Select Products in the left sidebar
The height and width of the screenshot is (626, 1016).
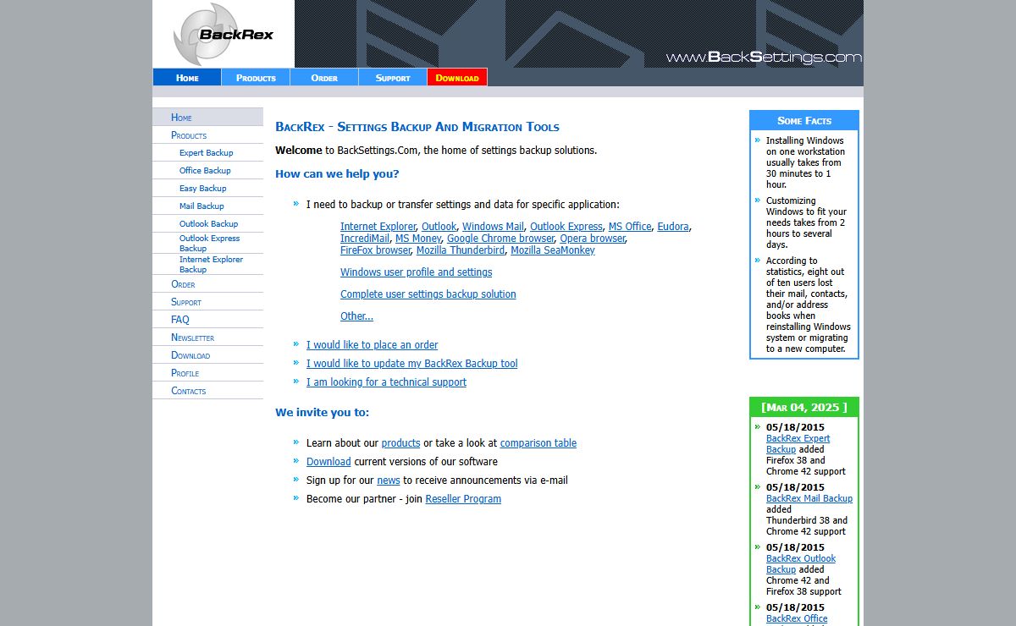(x=207, y=135)
